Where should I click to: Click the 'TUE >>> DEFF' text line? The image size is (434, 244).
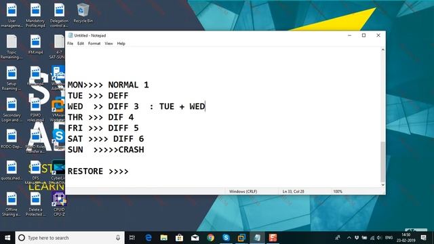coord(98,96)
